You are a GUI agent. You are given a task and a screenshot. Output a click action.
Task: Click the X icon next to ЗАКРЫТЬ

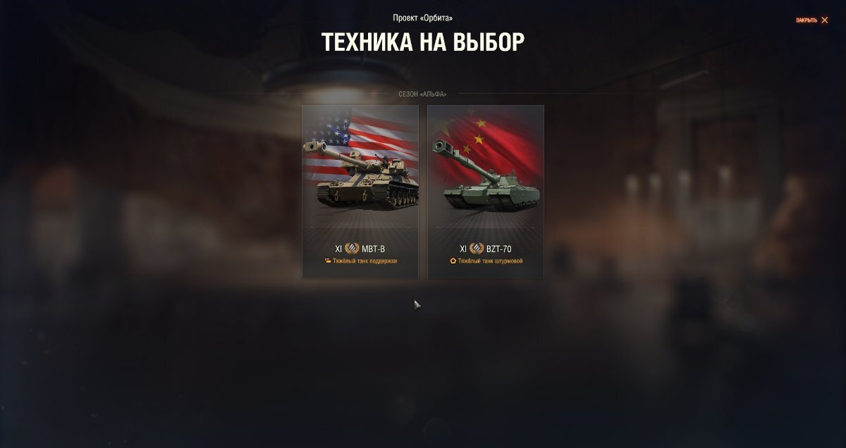tap(825, 20)
